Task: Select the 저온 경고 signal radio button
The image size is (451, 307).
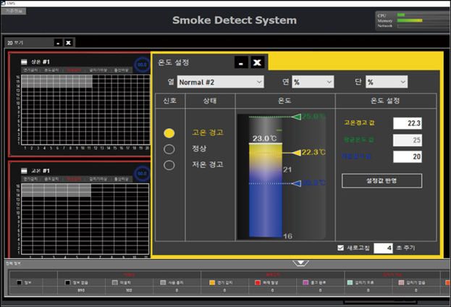Action: [x=169, y=165]
